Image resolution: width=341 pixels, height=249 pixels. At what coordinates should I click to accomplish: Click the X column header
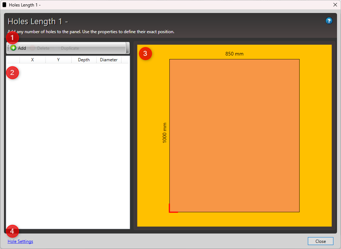[32, 60]
